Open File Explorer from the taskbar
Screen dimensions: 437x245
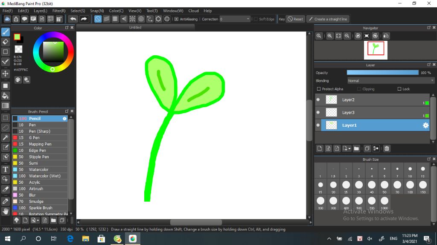click(x=85, y=239)
